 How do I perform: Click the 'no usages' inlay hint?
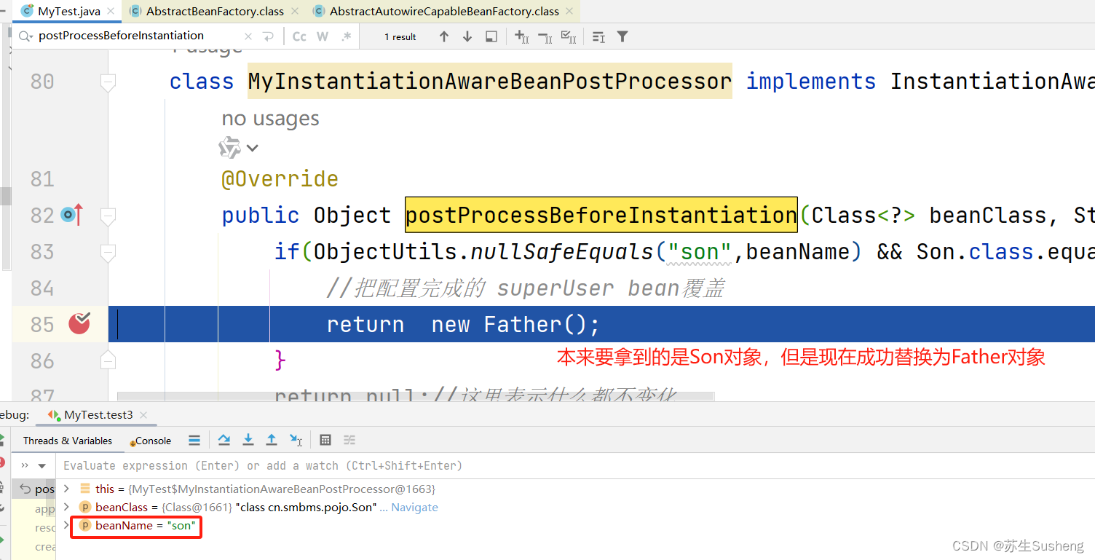coord(270,118)
